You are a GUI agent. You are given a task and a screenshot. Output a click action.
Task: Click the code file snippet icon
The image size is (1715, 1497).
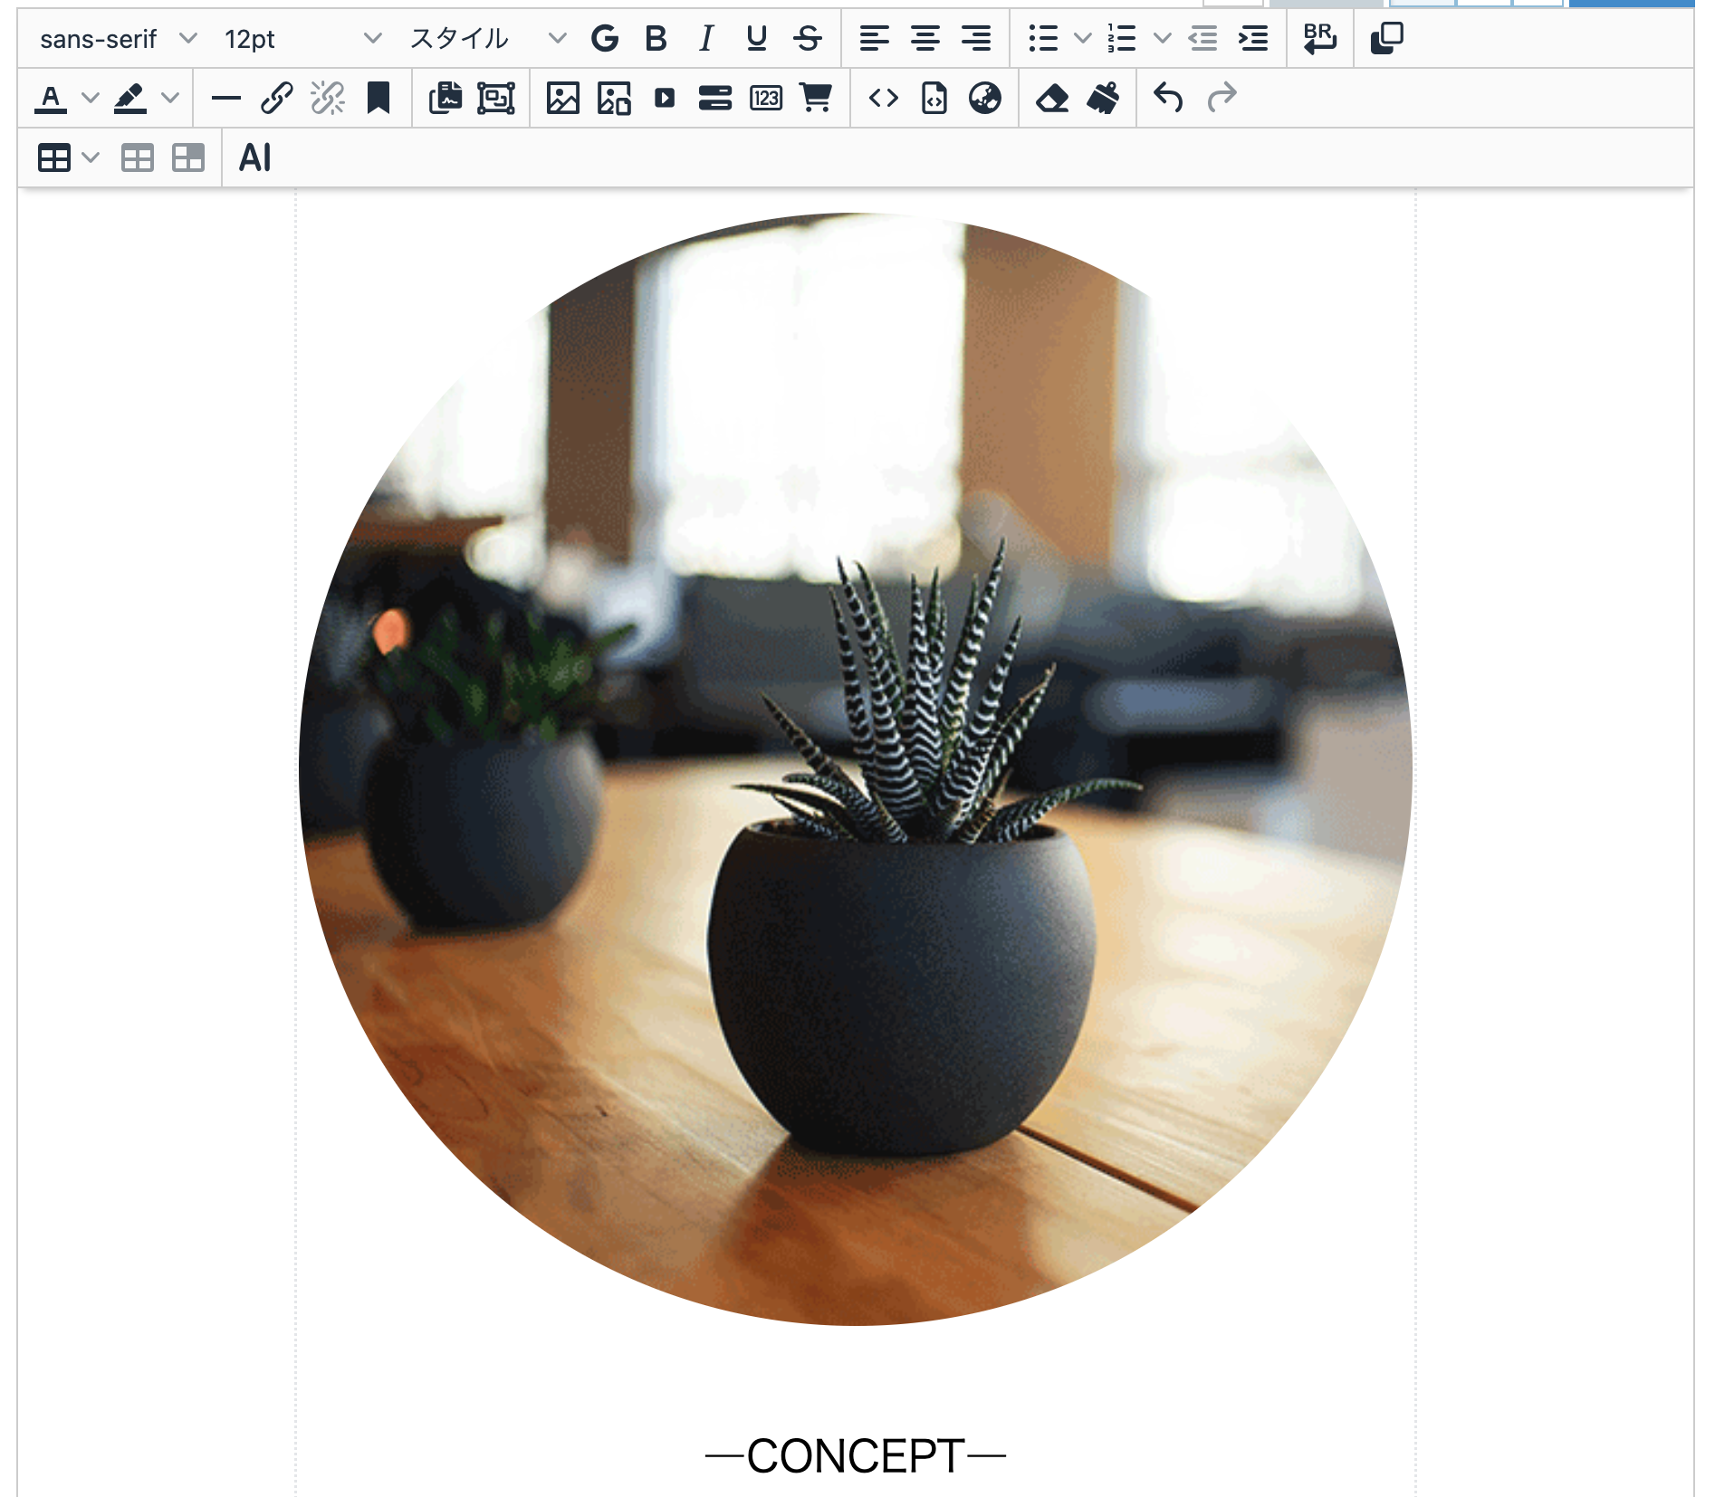pos(934,99)
